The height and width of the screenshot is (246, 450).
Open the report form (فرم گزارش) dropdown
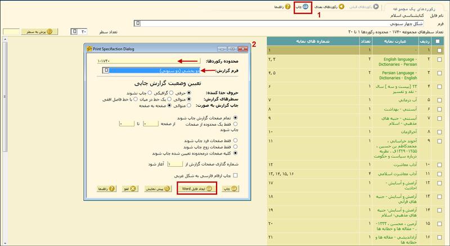(105, 70)
